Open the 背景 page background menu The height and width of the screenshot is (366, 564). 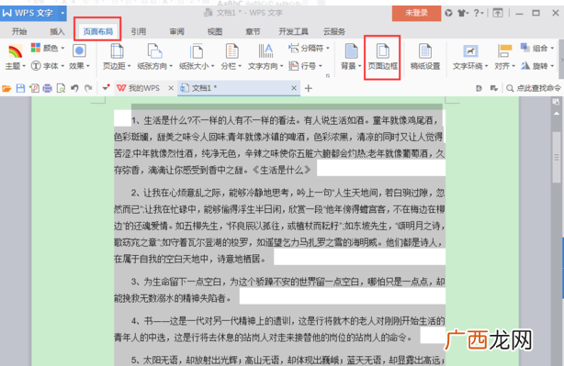point(351,57)
